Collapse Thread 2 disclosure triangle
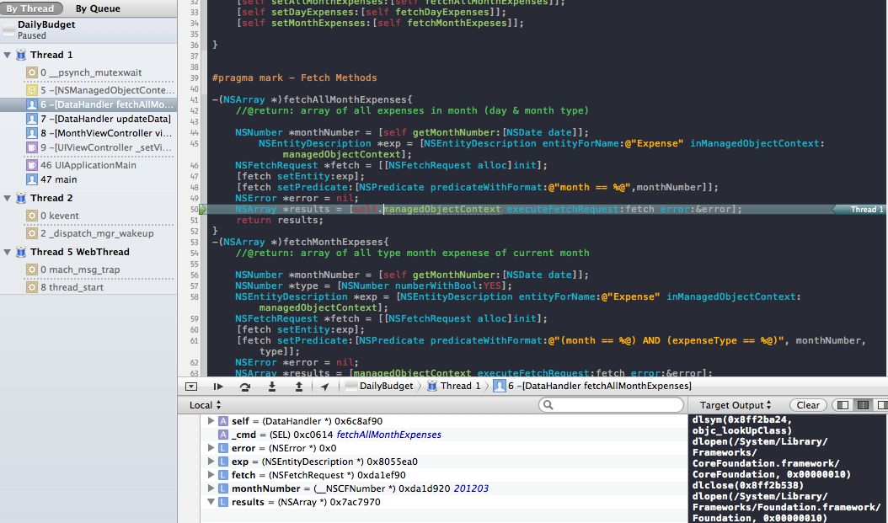The image size is (888, 523). 8,198
